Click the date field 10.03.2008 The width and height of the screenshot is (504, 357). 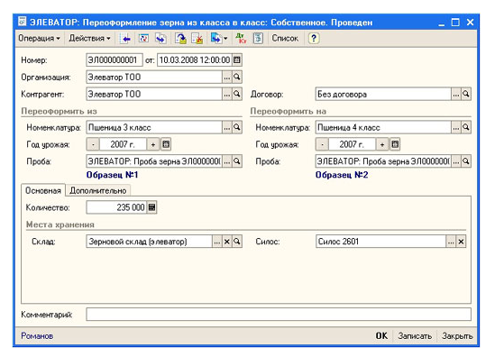coord(195,60)
